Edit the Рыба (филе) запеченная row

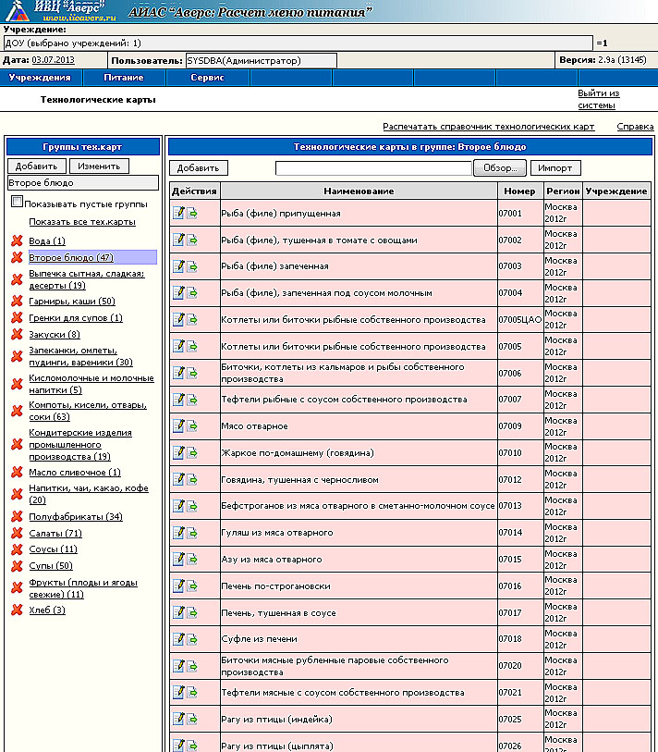[178, 266]
